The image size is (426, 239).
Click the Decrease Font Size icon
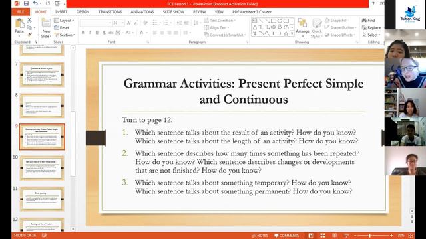tap(136, 23)
